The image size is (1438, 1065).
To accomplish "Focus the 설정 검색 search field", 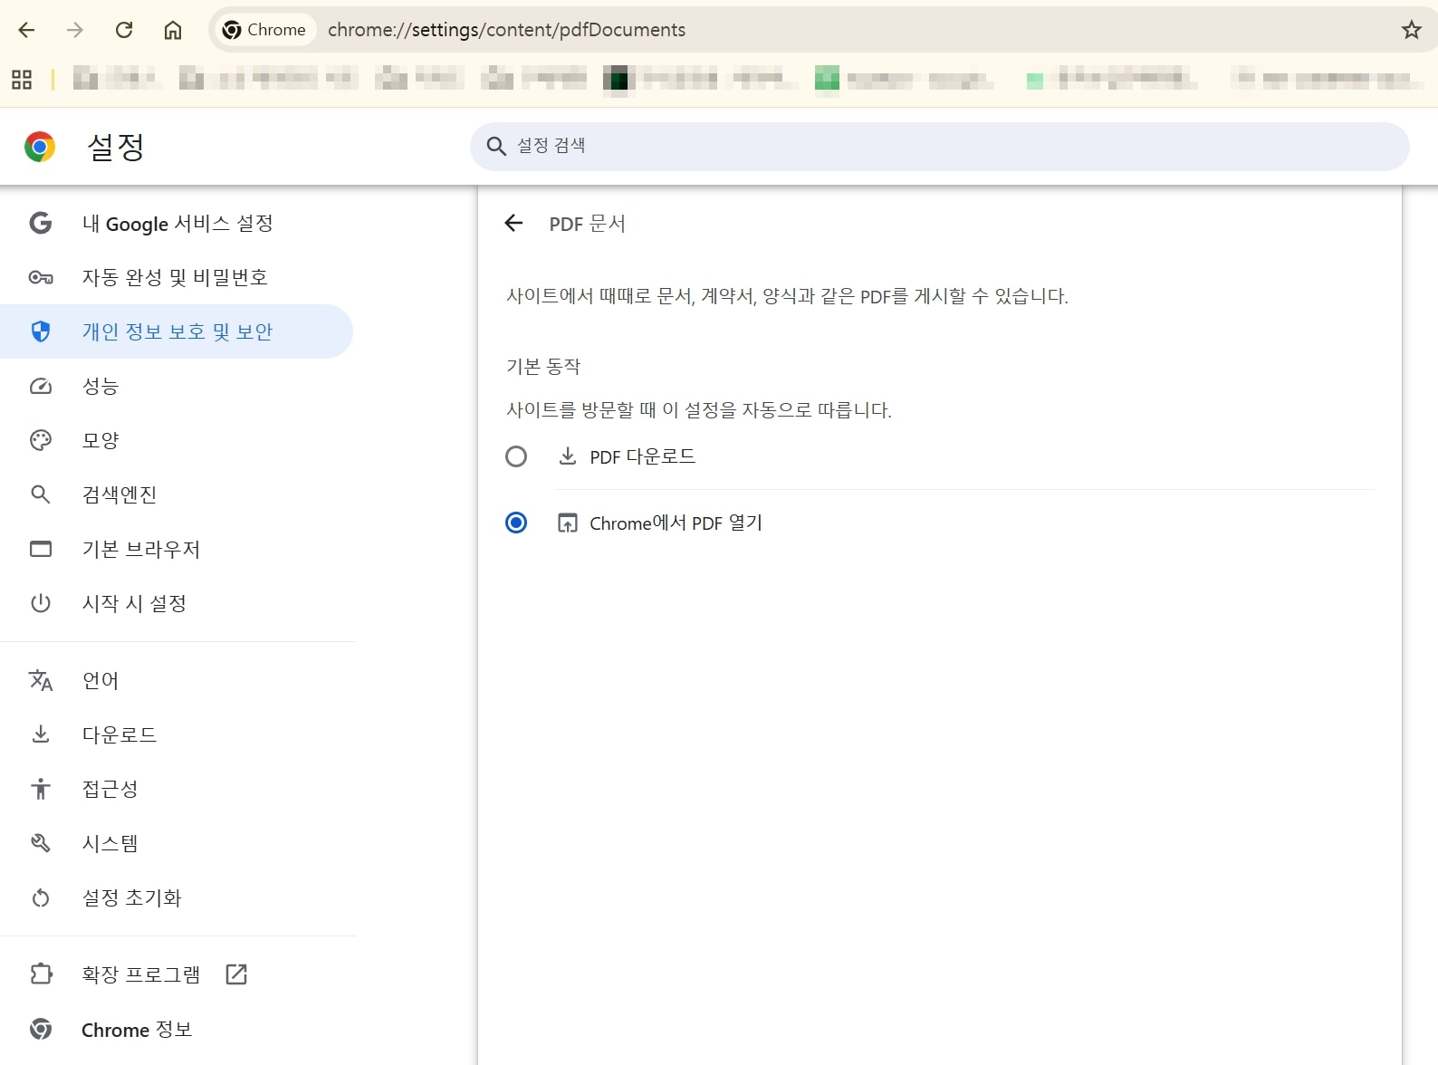I will pos(939,146).
